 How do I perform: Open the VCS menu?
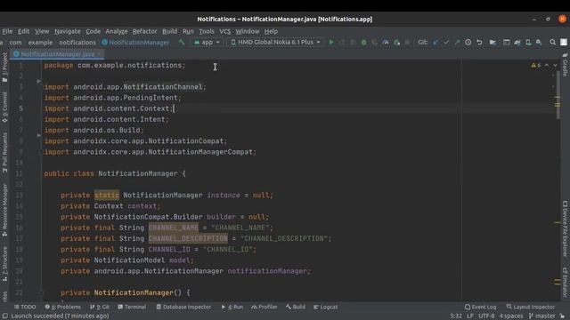tap(225, 31)
